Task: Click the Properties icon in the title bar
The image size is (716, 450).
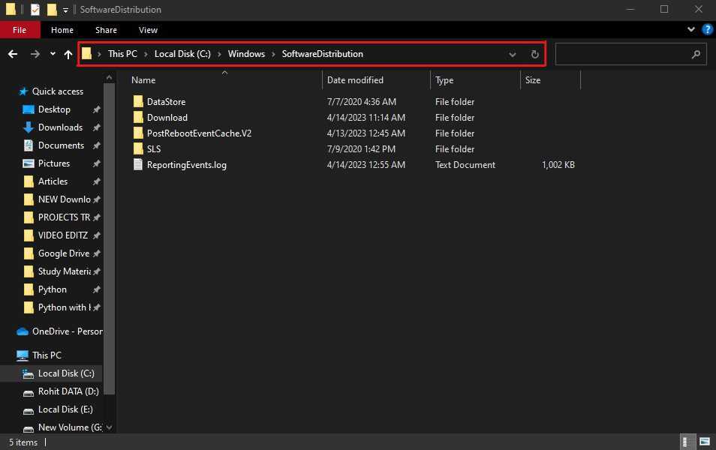Action: coord(35,10)
